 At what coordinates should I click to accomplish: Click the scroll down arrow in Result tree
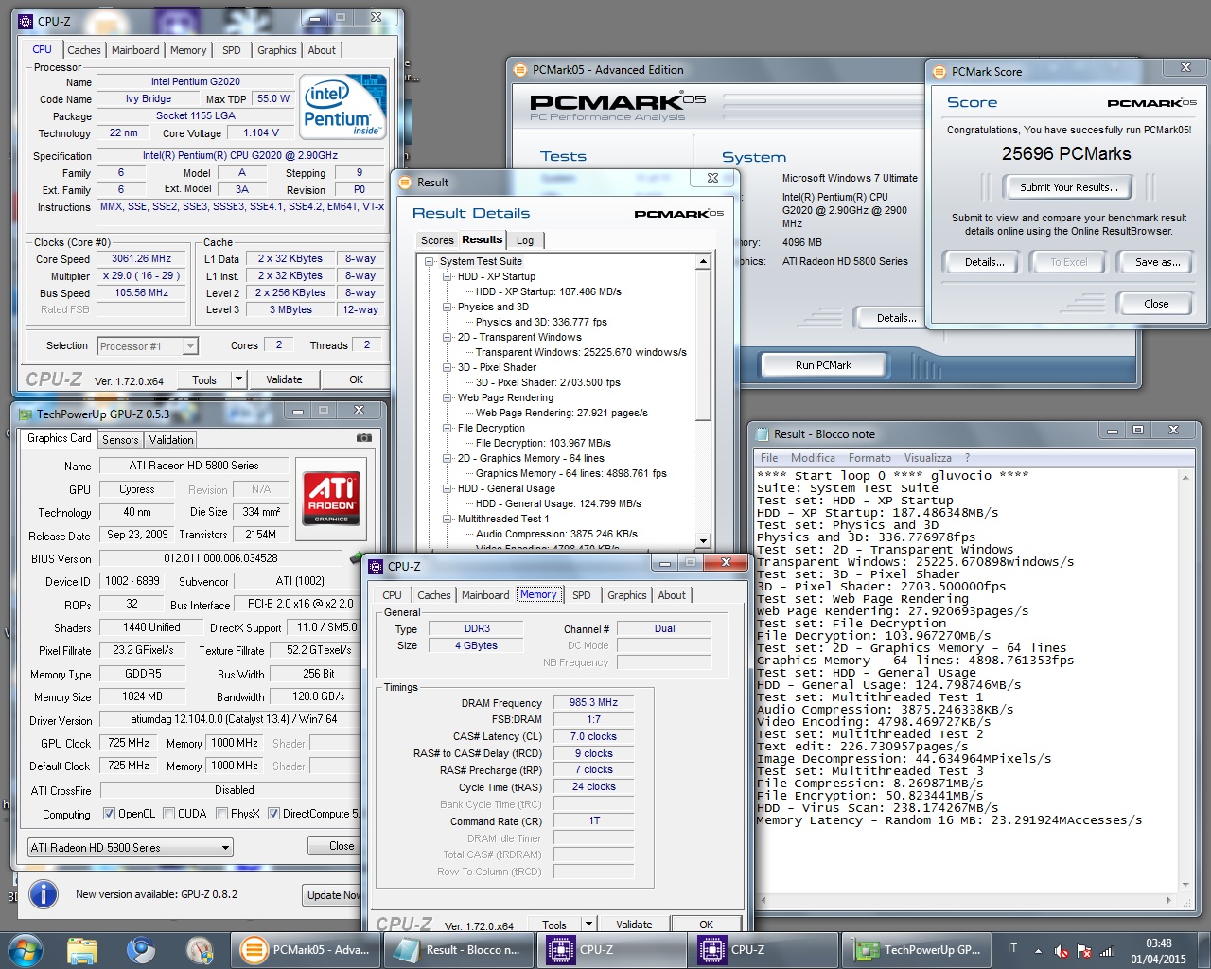(x=703, y=541)
